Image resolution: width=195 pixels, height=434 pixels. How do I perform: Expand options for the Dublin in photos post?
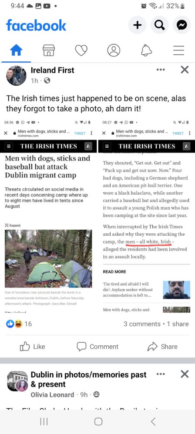click(160, 374)
